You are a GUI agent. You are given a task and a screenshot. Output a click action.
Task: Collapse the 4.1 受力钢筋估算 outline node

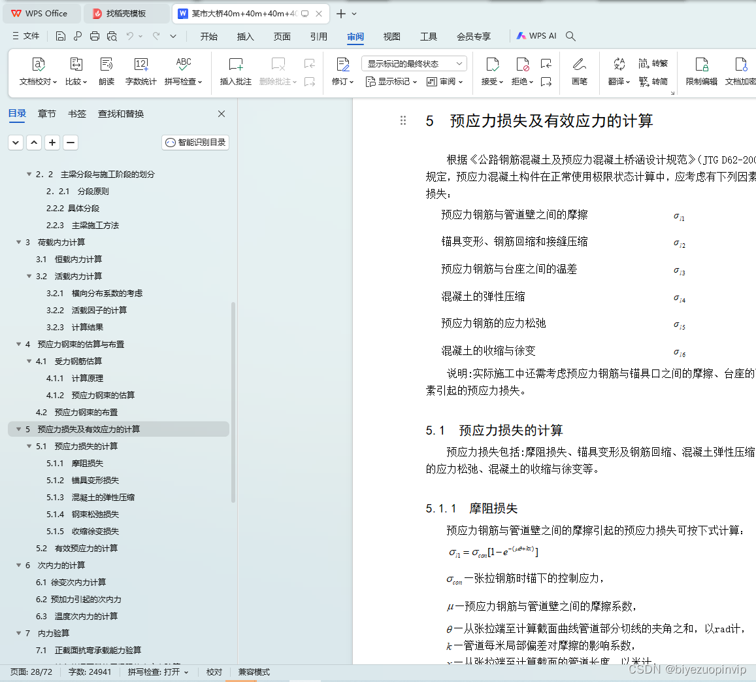(29, 361)
